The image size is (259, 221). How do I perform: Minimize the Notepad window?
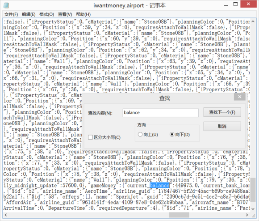(226, 5)
